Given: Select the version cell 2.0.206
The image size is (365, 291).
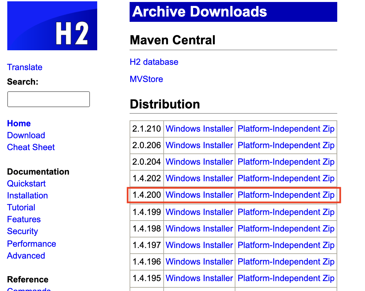Looking at the screenshot, I should [147, 145].
